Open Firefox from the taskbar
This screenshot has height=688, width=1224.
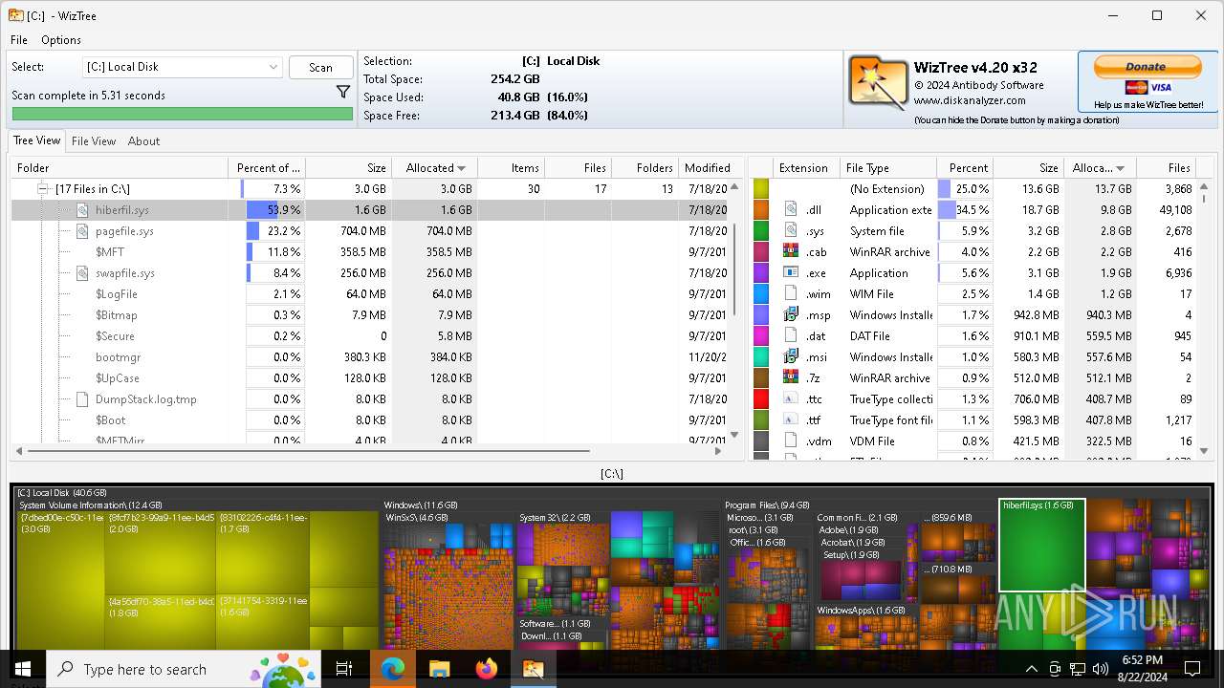486,669
